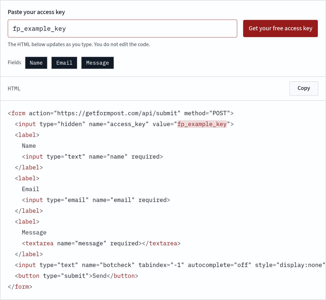Viewport: 326px width, 300px height.
Task: Click the 'Name' label text in code
Action: point(29,146)
